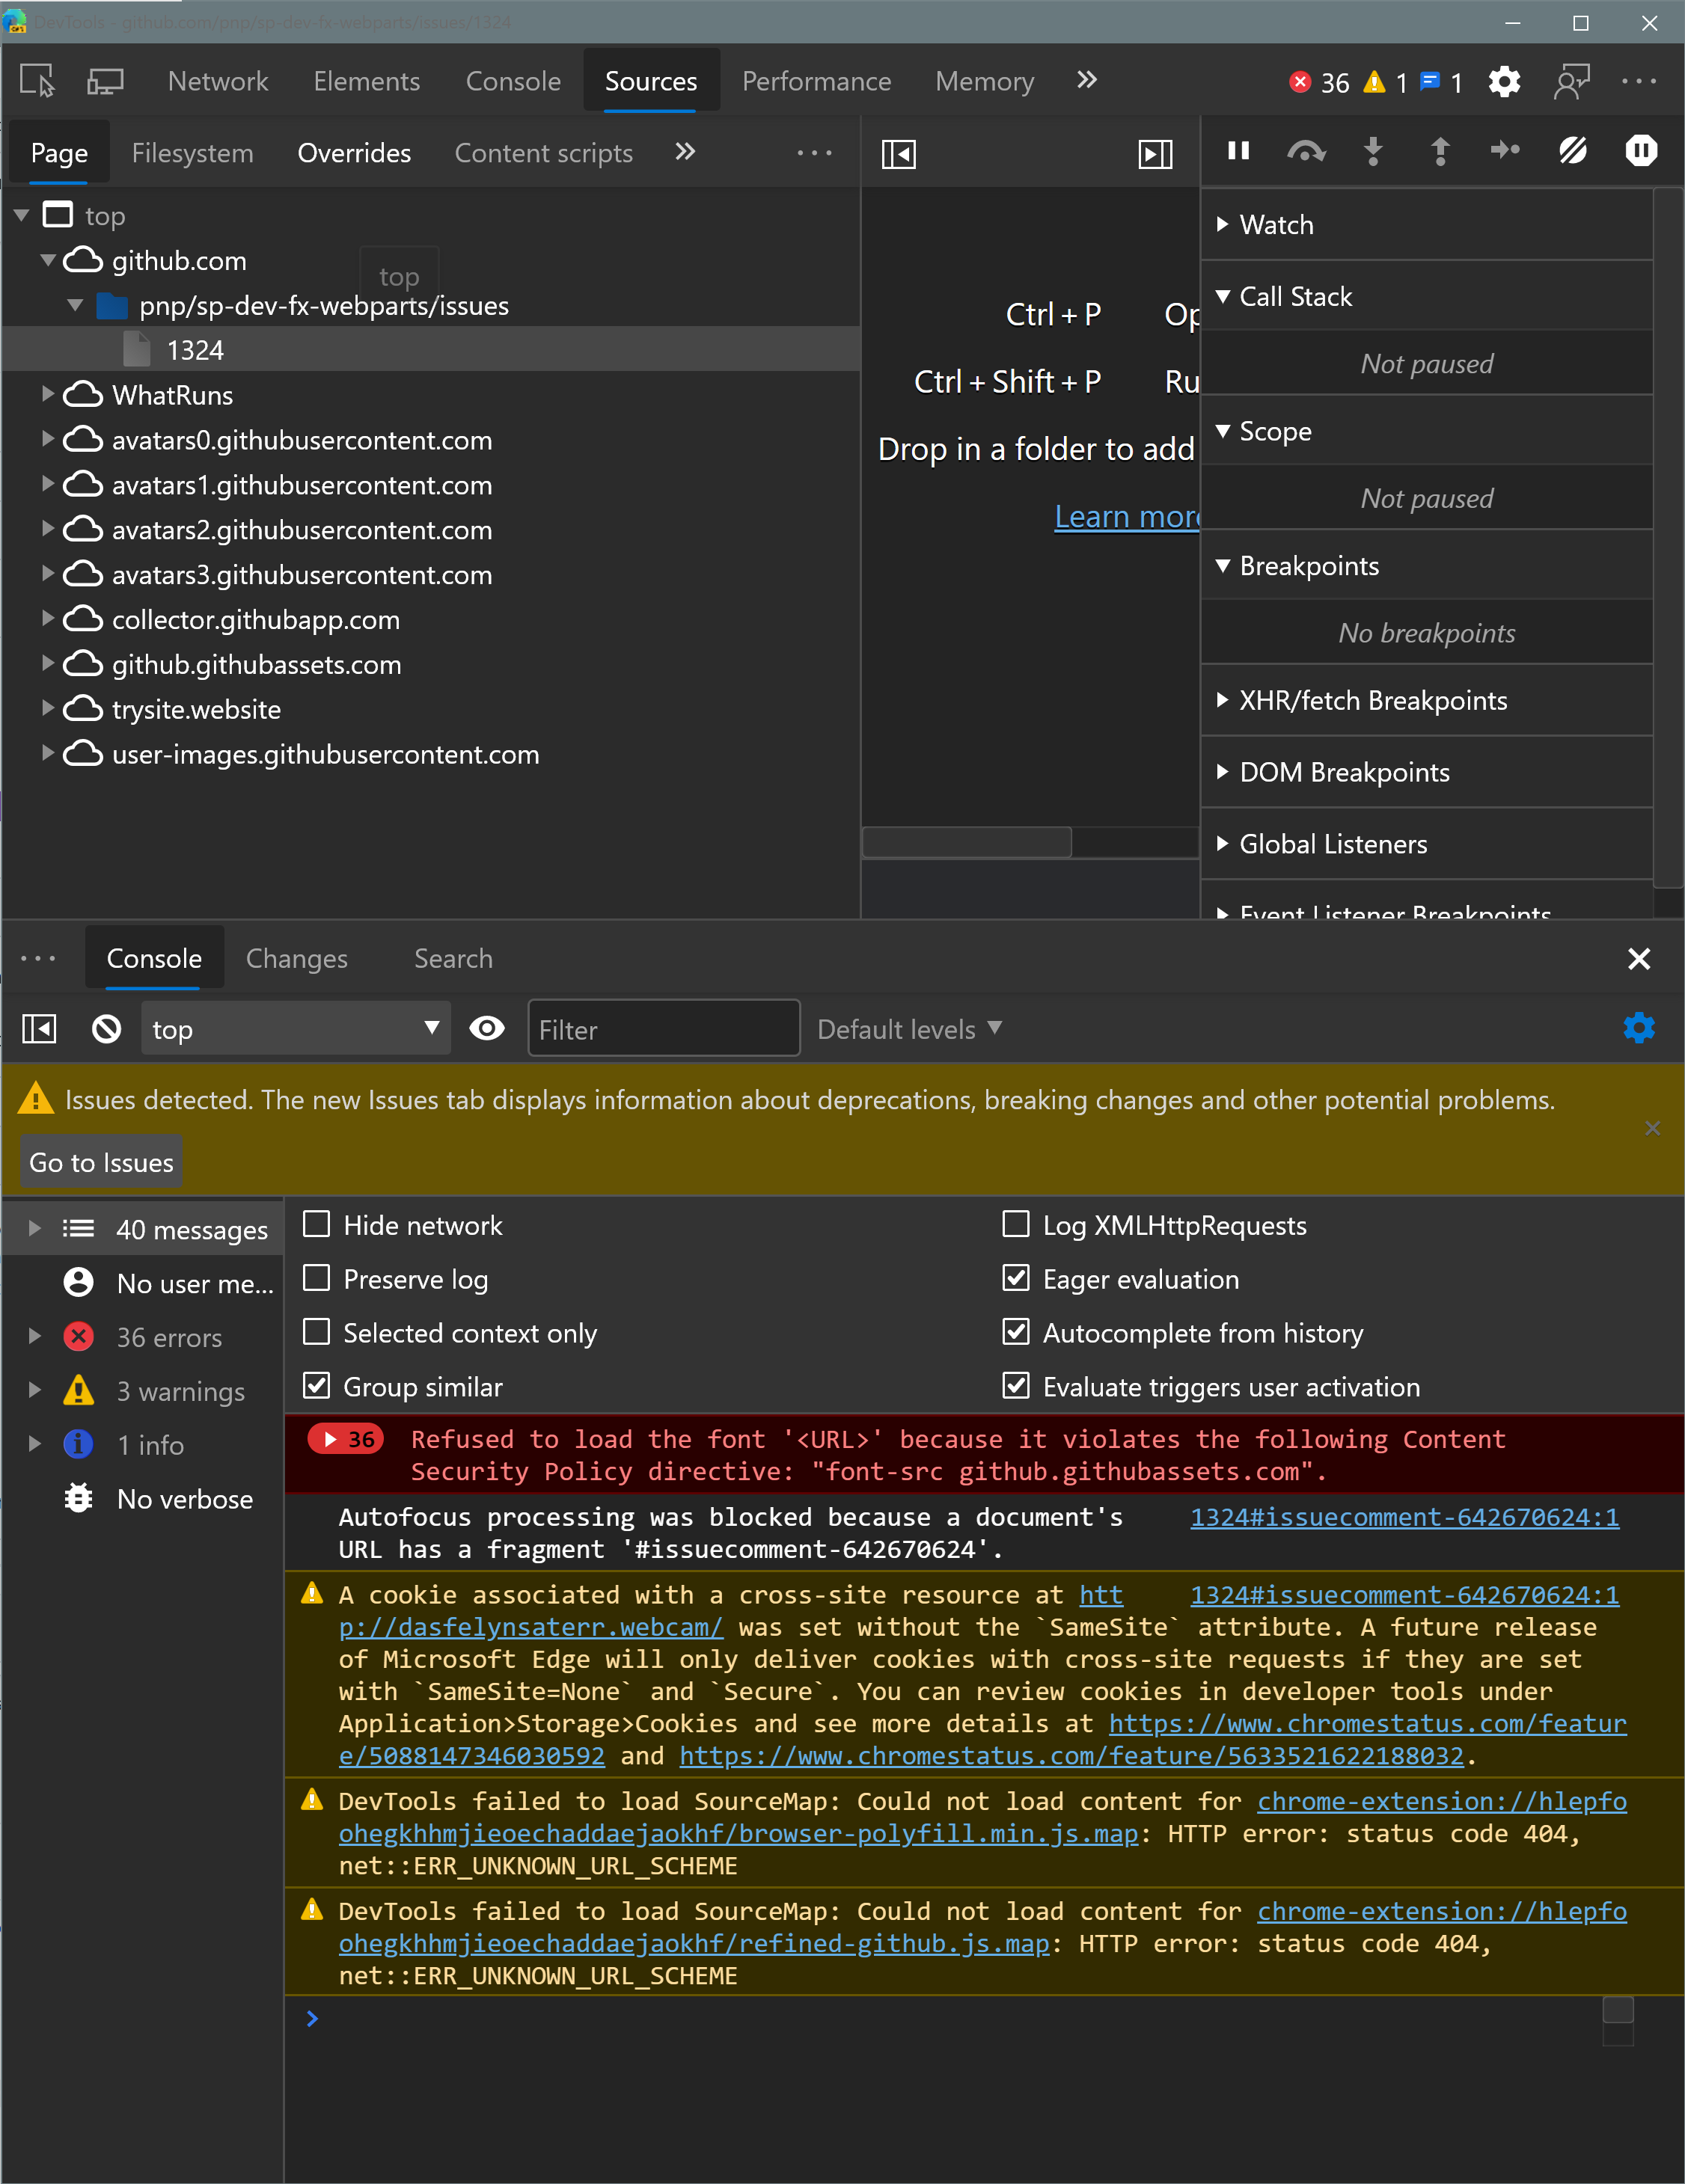The image size is (1685, 2184).
Task: Deactivate breakpoints icon
Action: [1572, 151]
